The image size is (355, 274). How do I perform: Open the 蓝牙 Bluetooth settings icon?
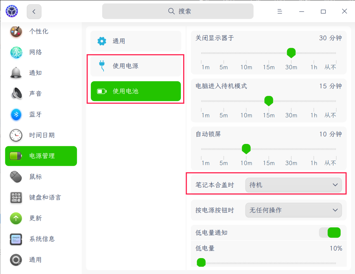pyautogui.click(x=15, y=115)
